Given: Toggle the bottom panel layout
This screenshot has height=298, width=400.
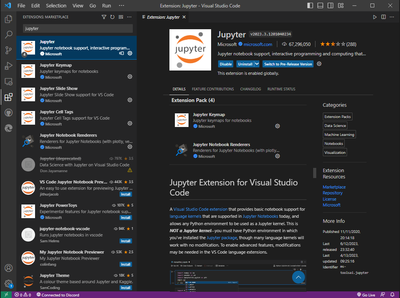Looking at the screenshot, I should (x=321, y=5).
